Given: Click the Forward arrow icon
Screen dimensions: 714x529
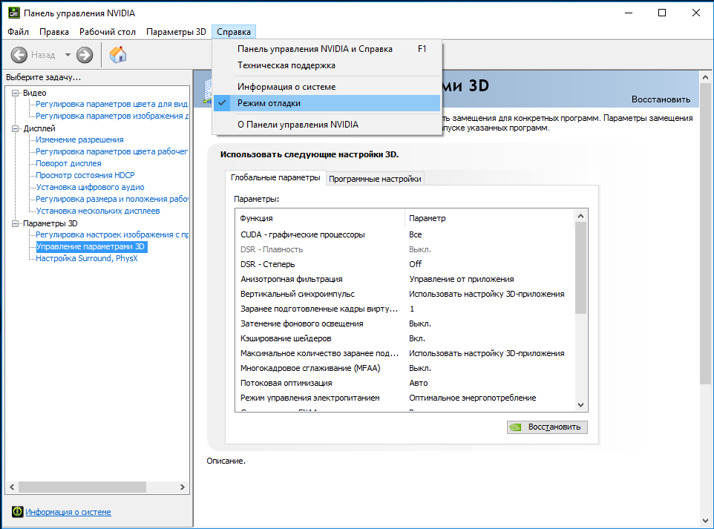Looking at the screenshot, I should [x=85, y=55].
